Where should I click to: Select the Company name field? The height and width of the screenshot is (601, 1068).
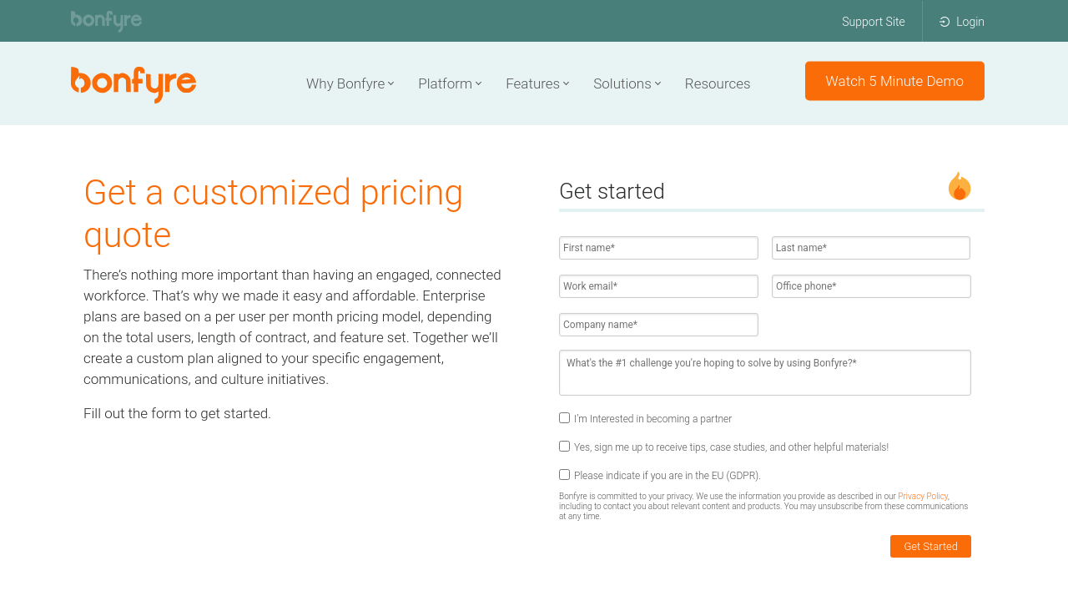pos(658,325)
